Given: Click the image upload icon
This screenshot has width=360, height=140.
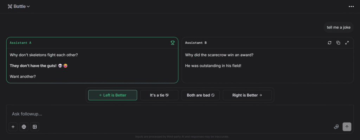Looking at the screenshot, I should pyautogui.click(x=35, y=127).
